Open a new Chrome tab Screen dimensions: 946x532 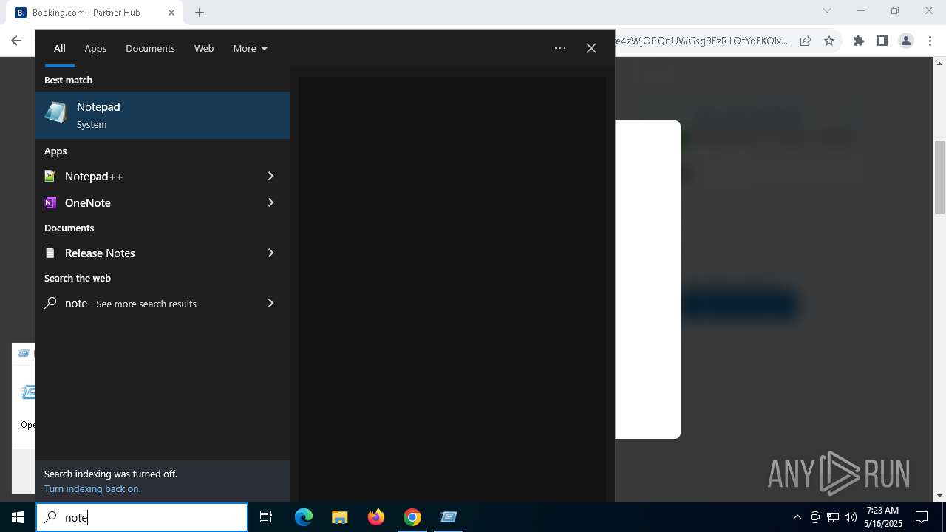pyautogui.click(x=200, y=12)
